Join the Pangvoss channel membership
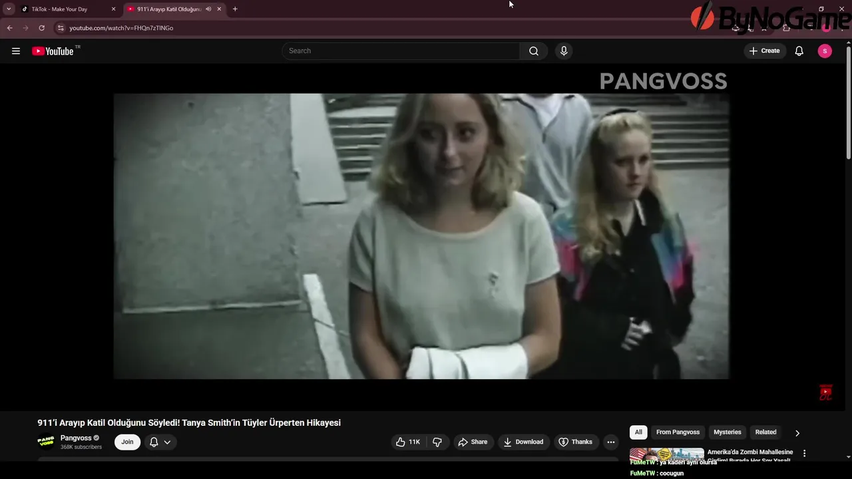Image resolution: width=852 pixels, height=479 pixels. pos(127,442)
